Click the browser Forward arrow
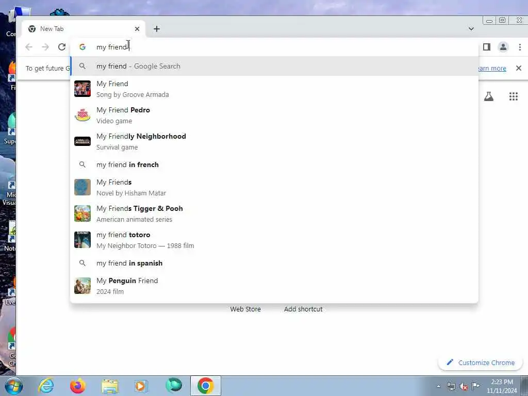This screenshot has height=396, width=528. tap(45, 47)
